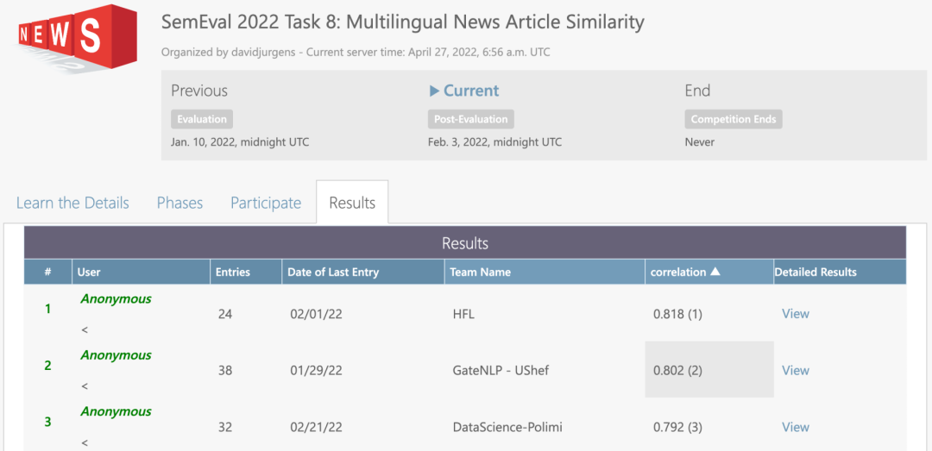This screenshot has height=451, width=932.
Task: Open the Learn the Details tab
Action: 72,203
